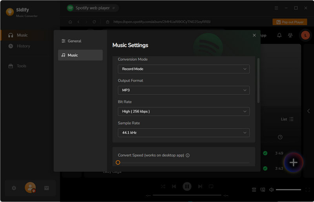The width and height of the screenshot is (314, 202).
Task: Click the lock icon before the URL
Action: point(108,22)
